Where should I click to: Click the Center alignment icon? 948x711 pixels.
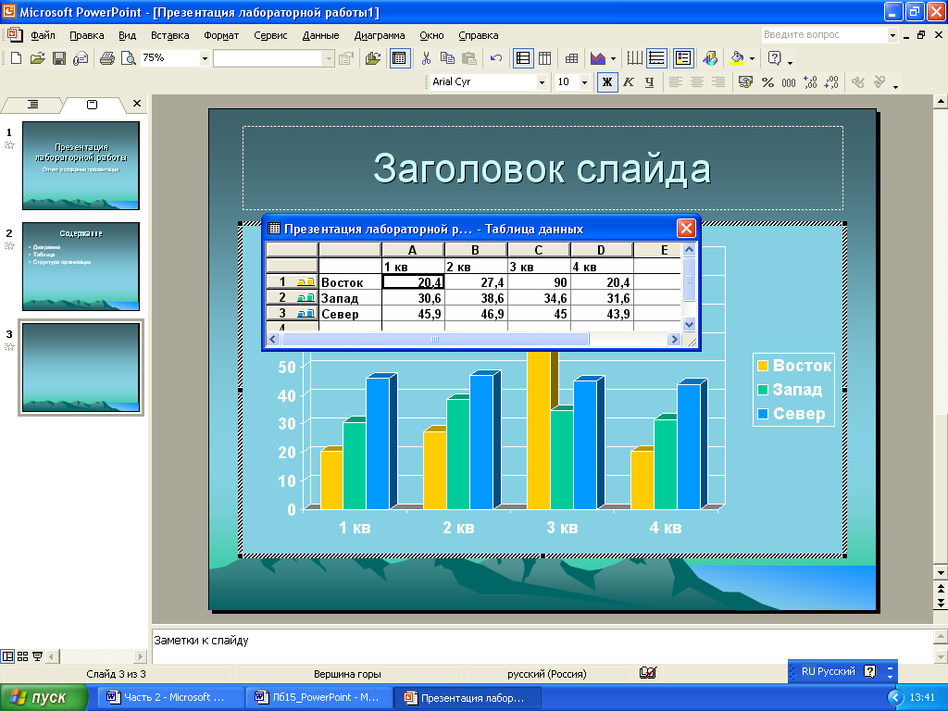(696, 82)
